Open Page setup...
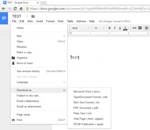This screenshot has height=130, width=150. (x=39, y=115)
